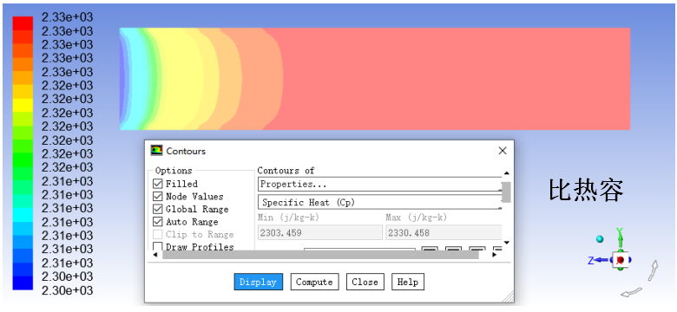Click the Contours dialog title icon

pyautogui.click(x=156, y=151)
